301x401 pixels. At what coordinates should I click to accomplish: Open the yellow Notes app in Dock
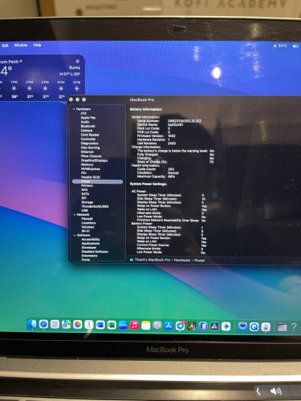pyautogui.click(x=145, y=326)
